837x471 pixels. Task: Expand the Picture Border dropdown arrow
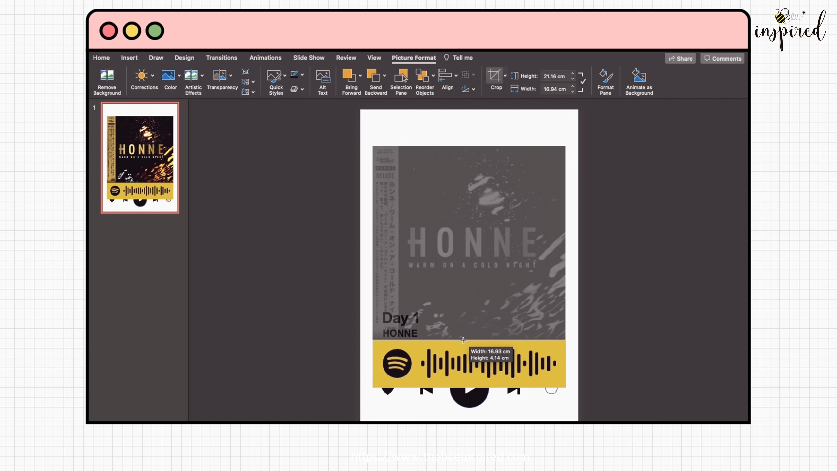302,75
